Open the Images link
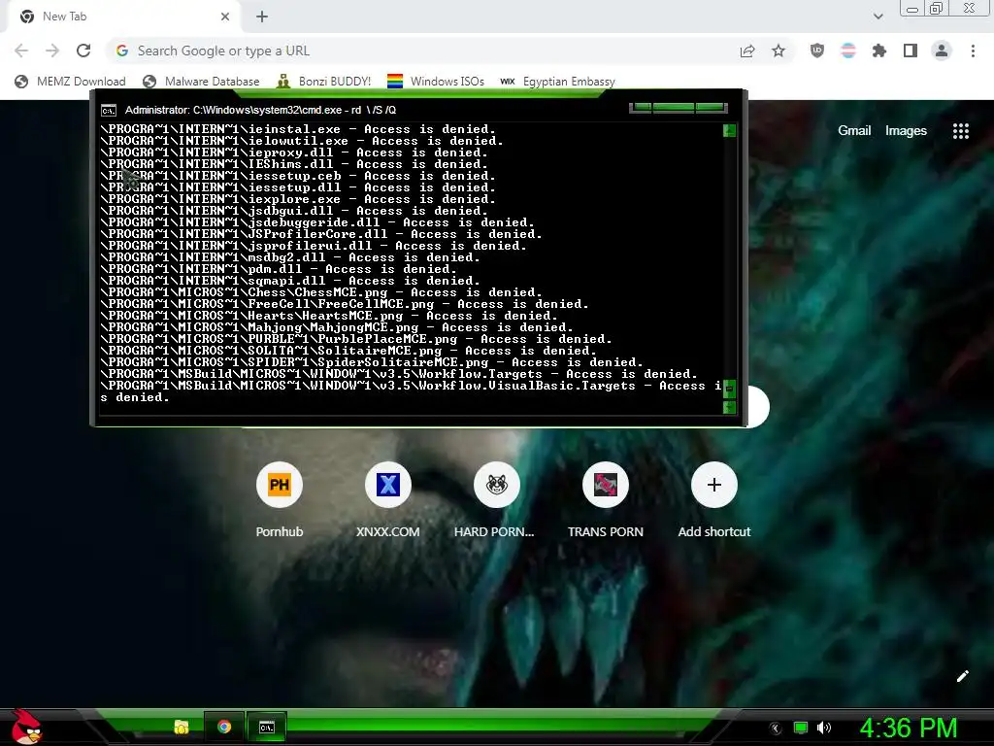 coord(906,131)
